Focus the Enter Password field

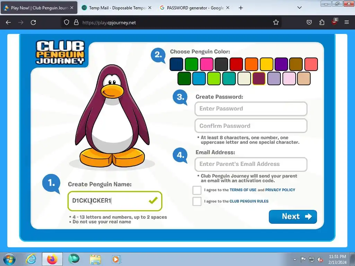click(251, 109)
